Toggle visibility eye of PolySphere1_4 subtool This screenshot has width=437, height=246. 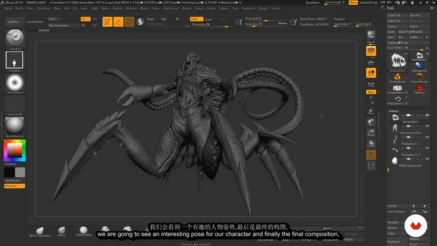click(427, 148)
